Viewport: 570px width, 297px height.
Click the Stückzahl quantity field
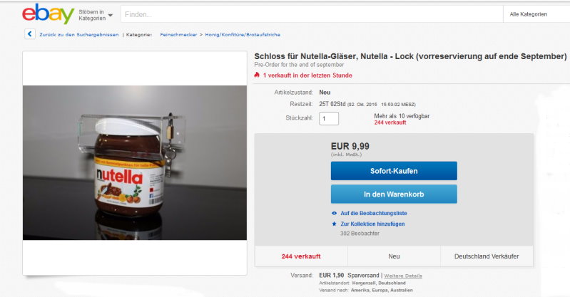tap(329, 119)
